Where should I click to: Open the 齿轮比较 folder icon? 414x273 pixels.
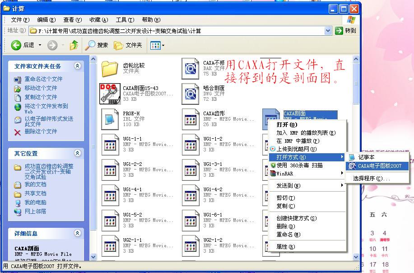110,68
